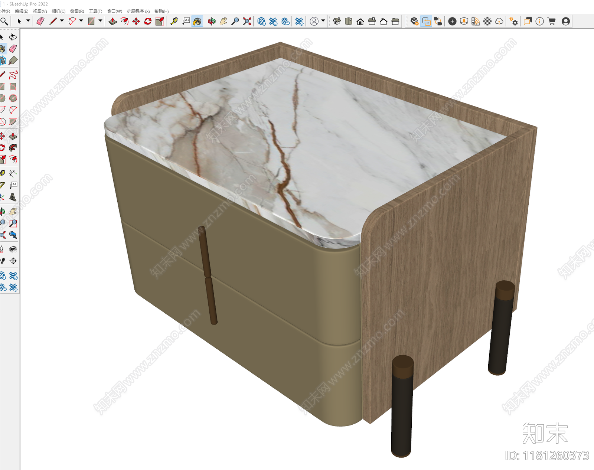The image size is (594, 470).
Task: Select the Eraser tool in top toolbar
Action: tap(40, 22)
